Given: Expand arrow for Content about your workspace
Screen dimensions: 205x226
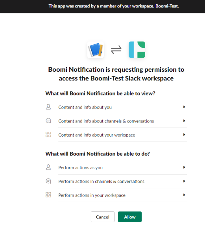Looking at the screenshot, I should click(x=184, y=135).
